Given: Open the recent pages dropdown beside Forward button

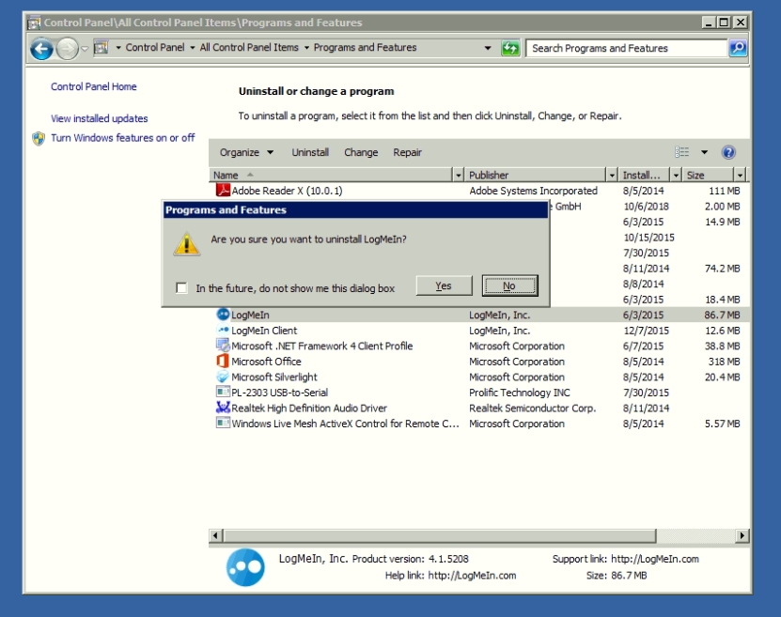Looking at the screenshot, I should click(x=85, y=49).
